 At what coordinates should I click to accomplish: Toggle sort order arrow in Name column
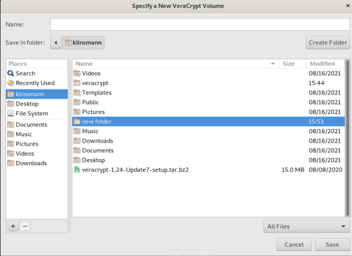(x=272, y=64)
